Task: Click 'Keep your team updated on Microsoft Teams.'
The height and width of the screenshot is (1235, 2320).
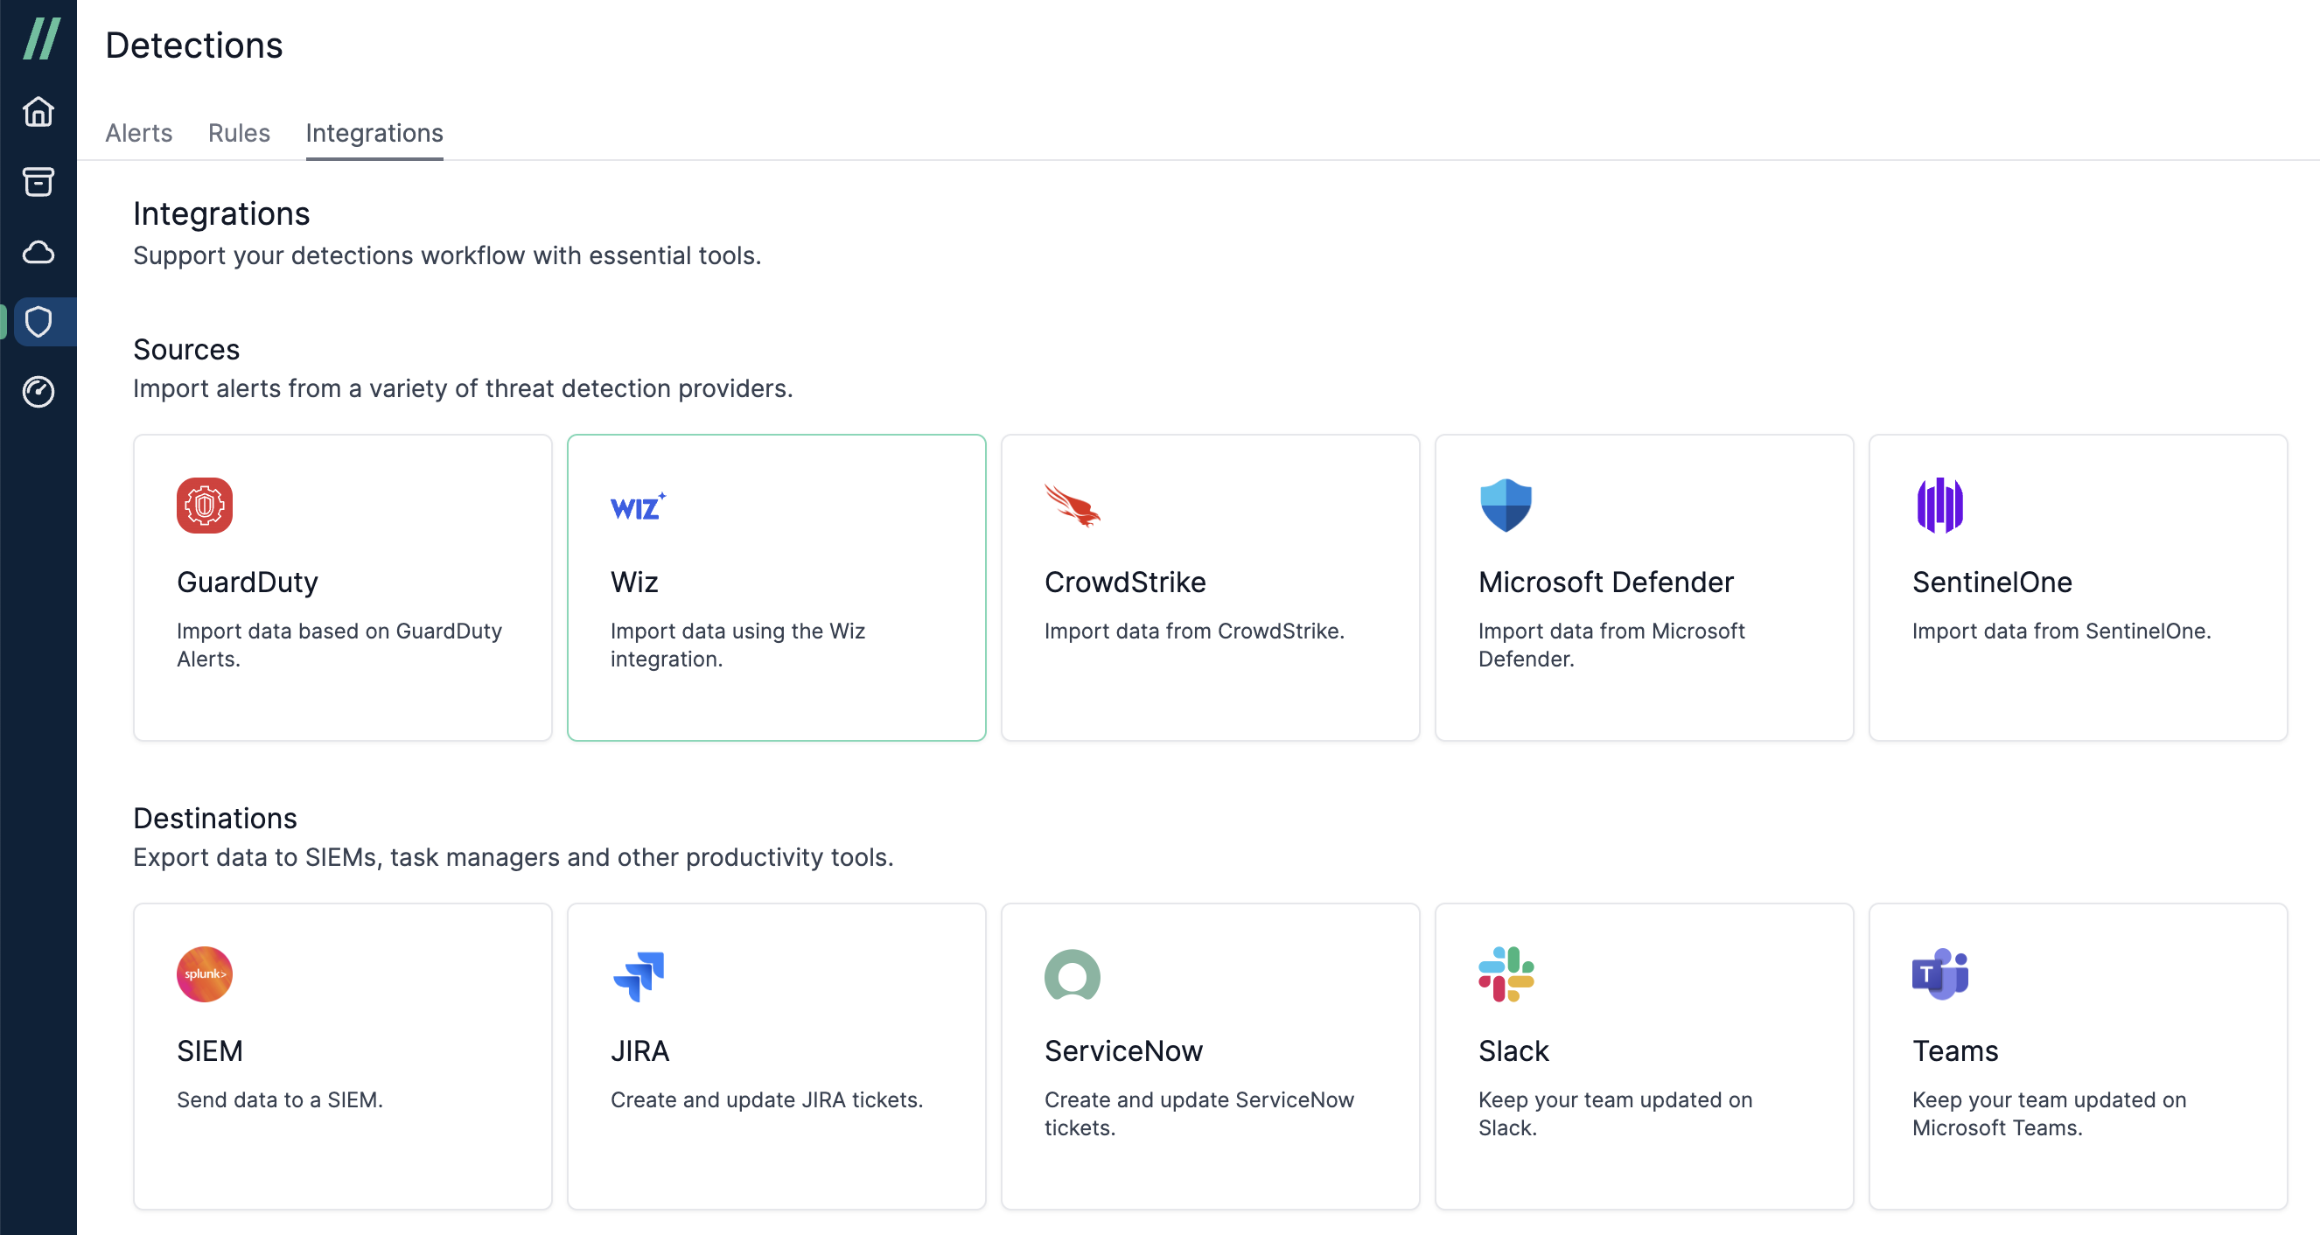Action: pos(2049,1113)
